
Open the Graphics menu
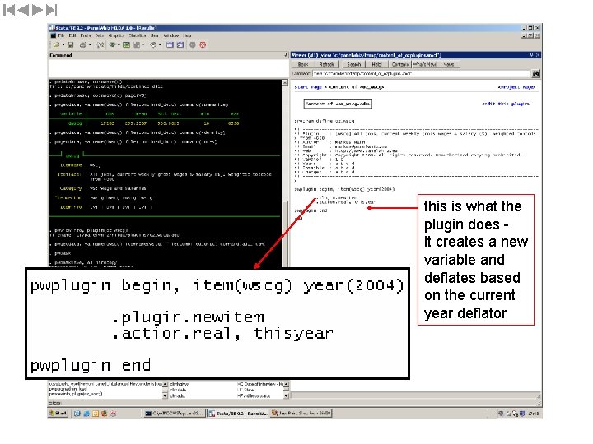[116, 35]
